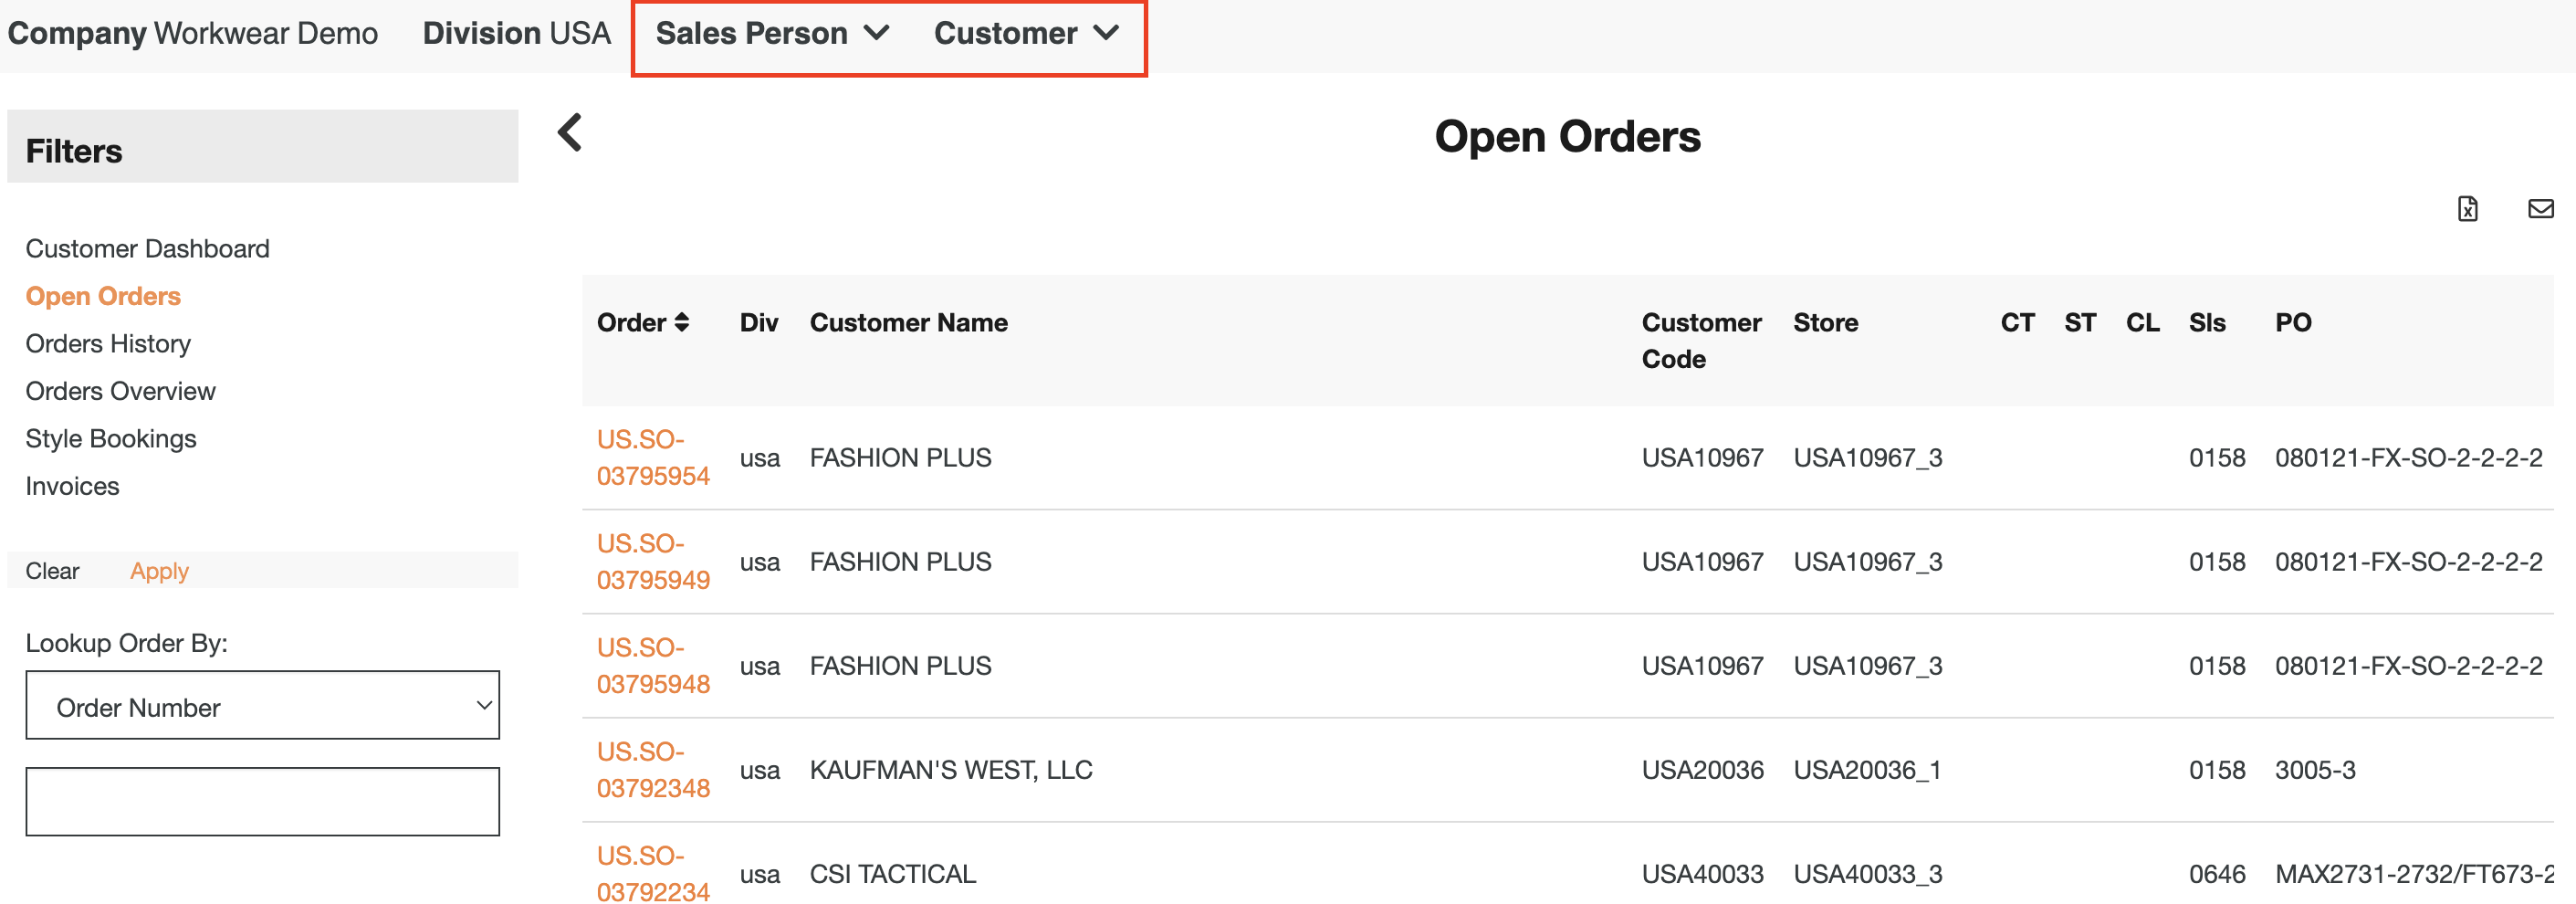Open order US.SO-03792234
Image resolution: width=2576 pixels, height=904 pixels.
pyautogui.click(x=653, y=873)
